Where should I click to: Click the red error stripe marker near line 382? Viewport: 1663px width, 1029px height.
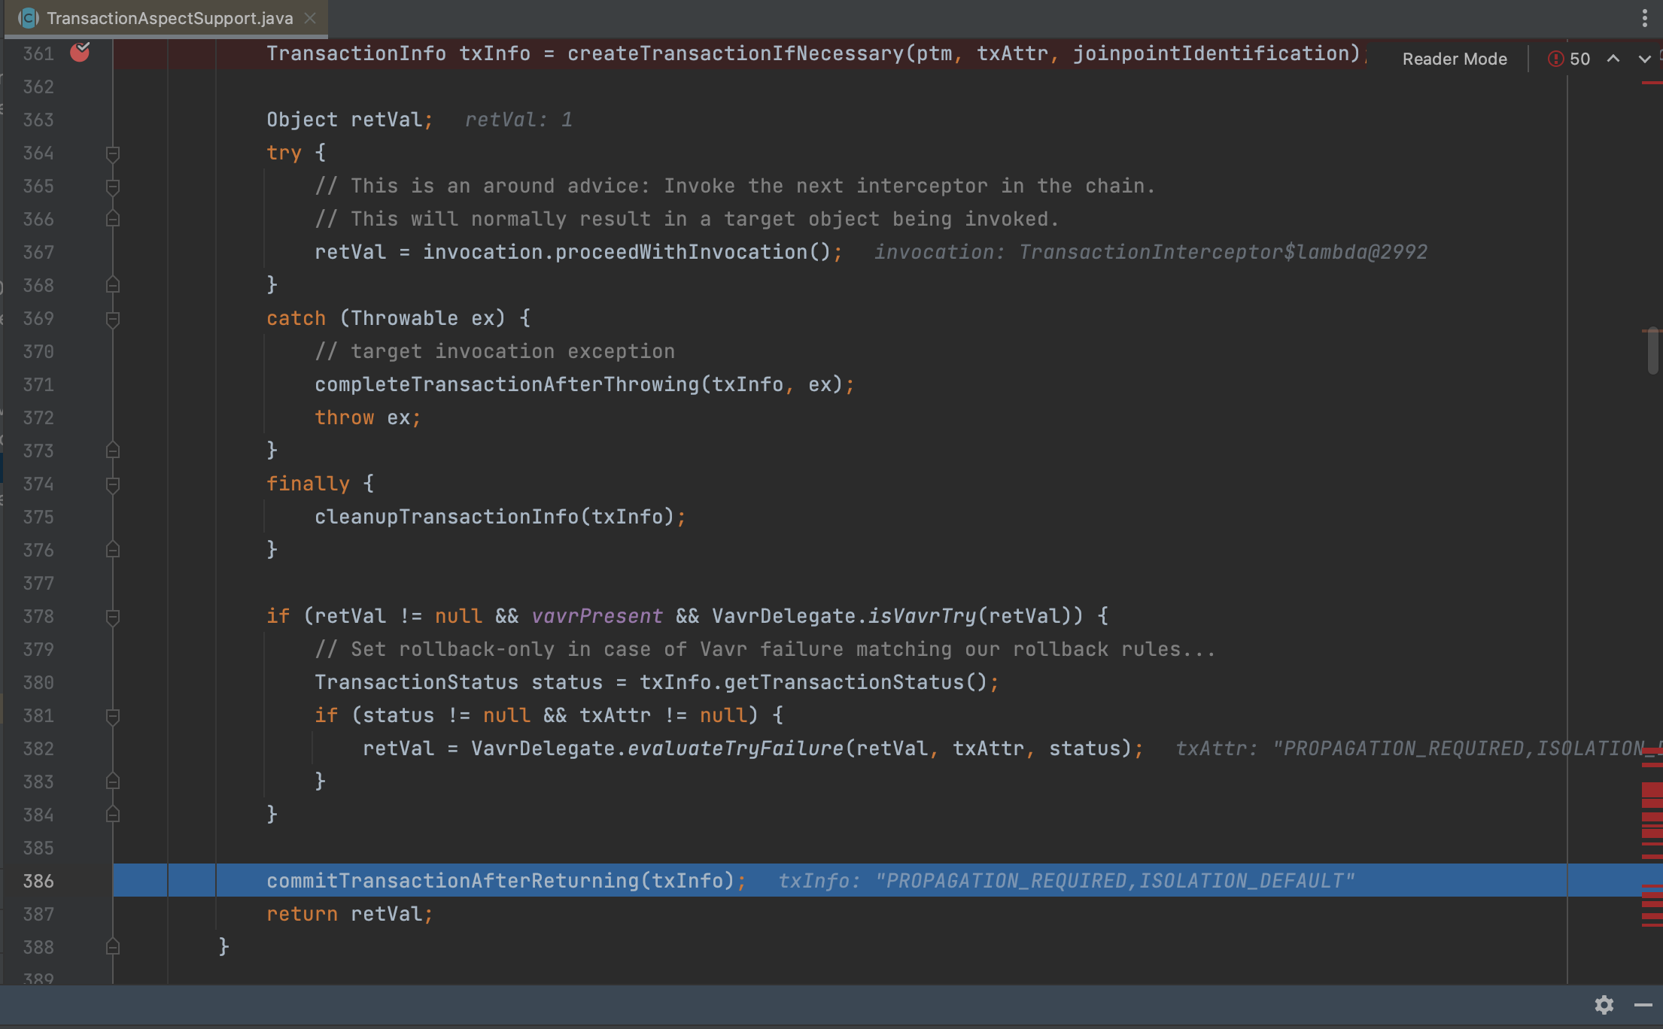point(1652,752)
